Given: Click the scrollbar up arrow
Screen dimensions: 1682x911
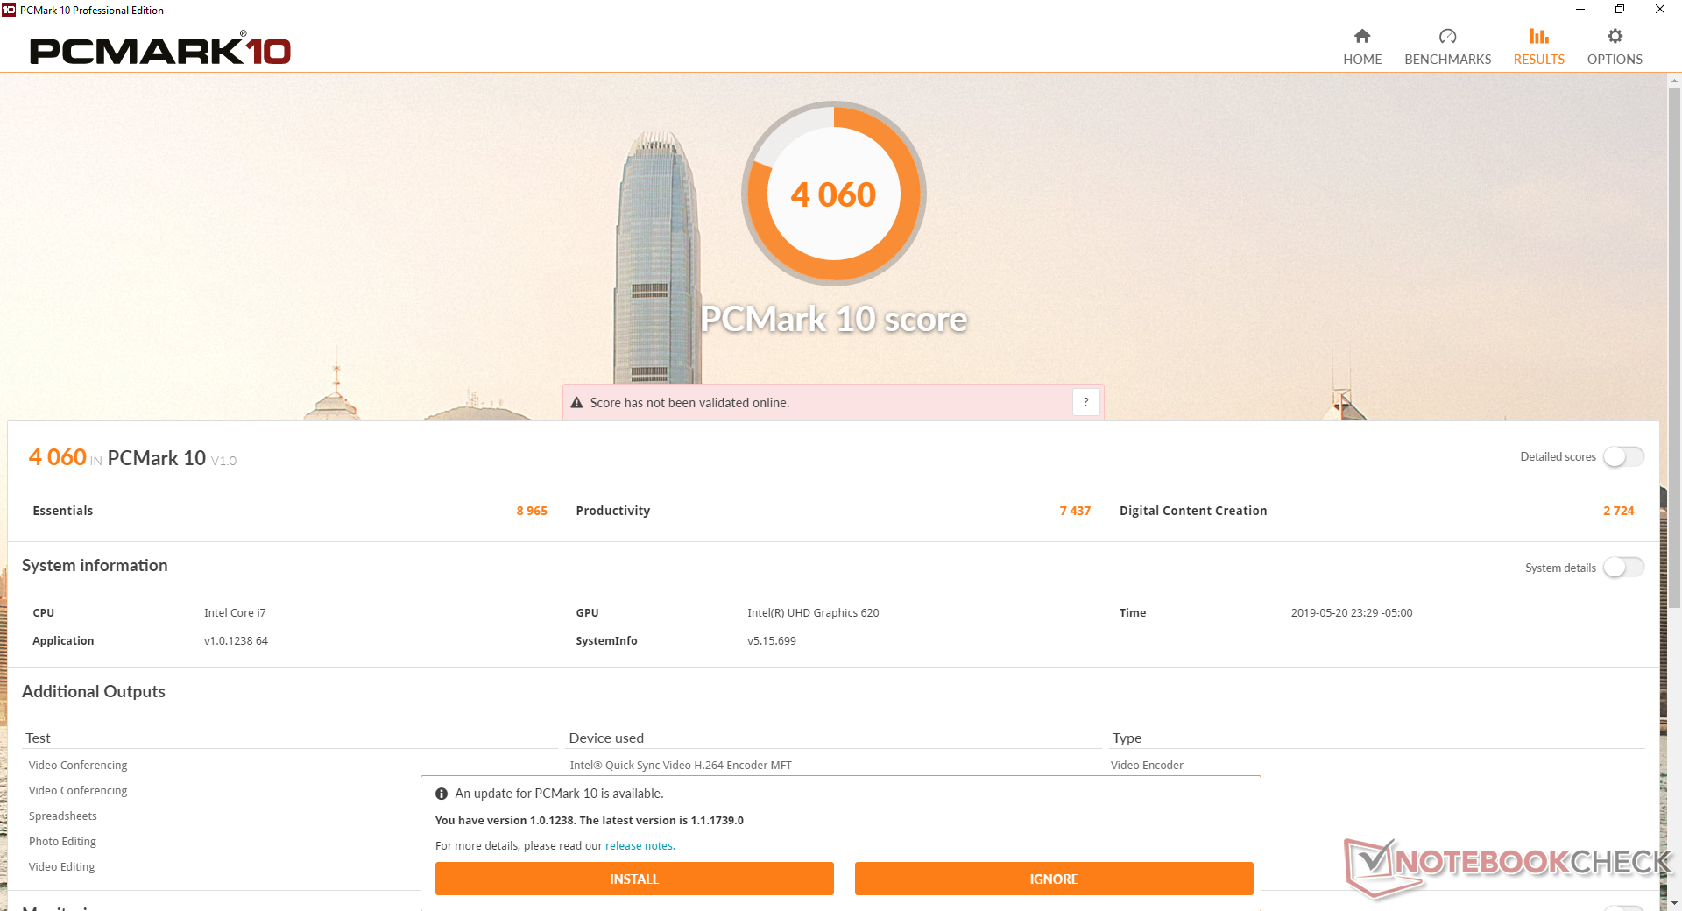Looking at the screenshot, I should coord(1674,81).
